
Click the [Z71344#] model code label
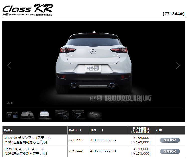173,14
